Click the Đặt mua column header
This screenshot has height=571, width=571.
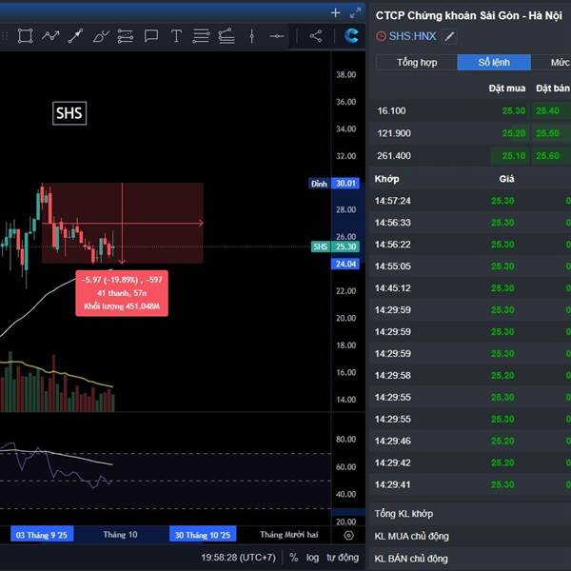point(507,89)
